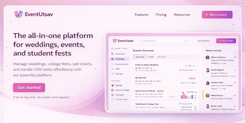Open the Pricing page from the top navigation
245x123 pixels.
click(161, 15)
